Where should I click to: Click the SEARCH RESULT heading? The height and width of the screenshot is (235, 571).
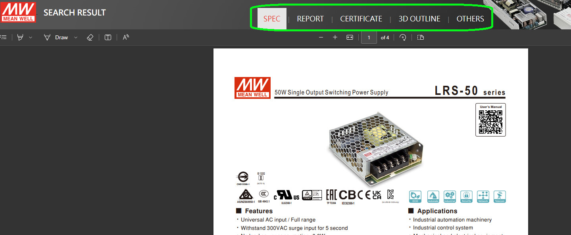coord(75,13)
